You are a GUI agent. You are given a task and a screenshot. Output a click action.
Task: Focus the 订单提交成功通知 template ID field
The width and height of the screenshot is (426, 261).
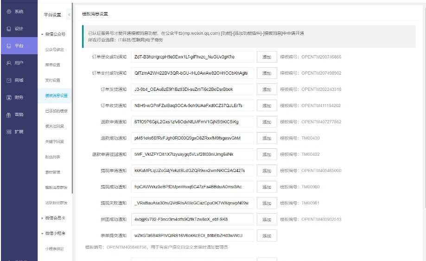click(x=192, y=57)
